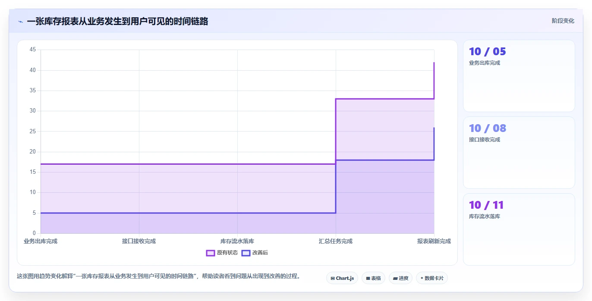Click the 数据卡片 tag chip
Image resolution: width=592 pixels, height=301 pixels.
[432, 278]
